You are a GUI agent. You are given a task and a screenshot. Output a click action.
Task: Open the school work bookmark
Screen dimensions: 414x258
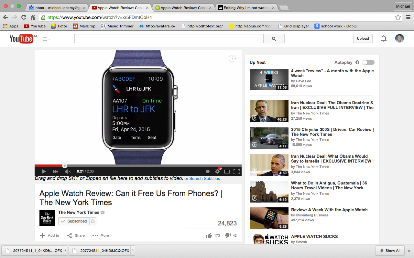point(336,26)
